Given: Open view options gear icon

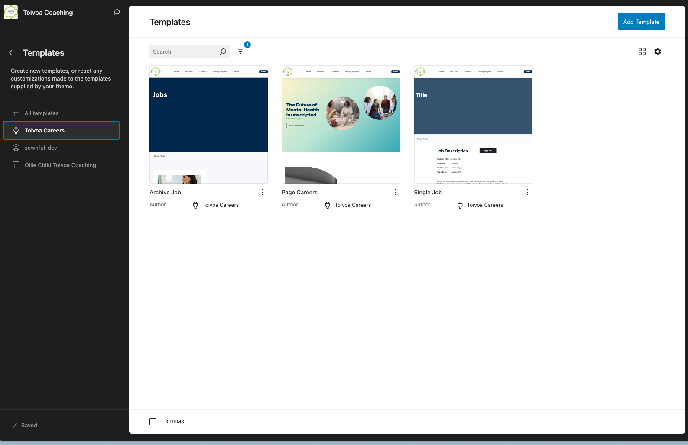Looking at the screenshot, I should coord(658,52).
